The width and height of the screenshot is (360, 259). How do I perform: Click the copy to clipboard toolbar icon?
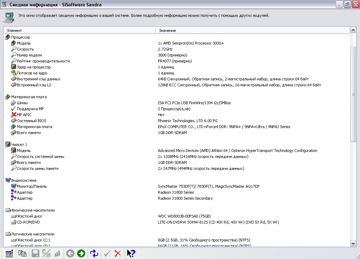click(22, 253)
